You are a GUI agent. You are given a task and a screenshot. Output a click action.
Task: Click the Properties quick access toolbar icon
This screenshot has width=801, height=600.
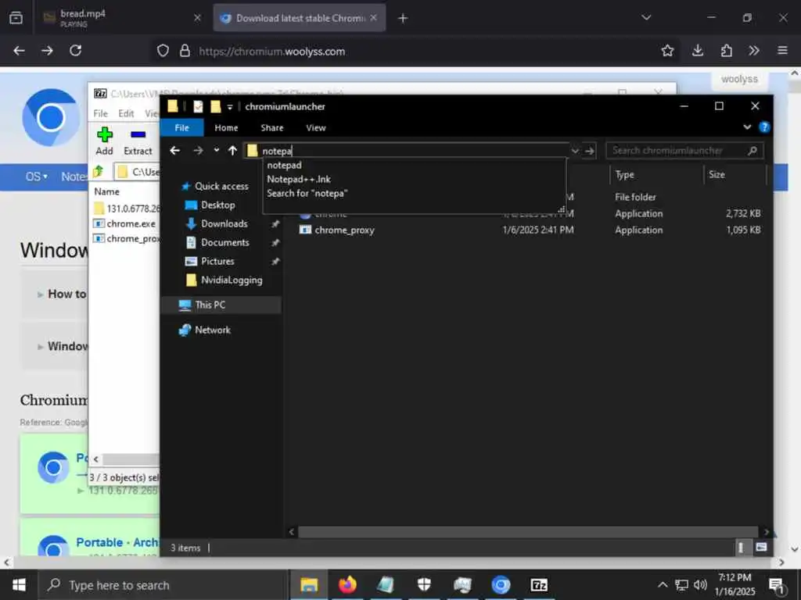click(x=198, y=106)
